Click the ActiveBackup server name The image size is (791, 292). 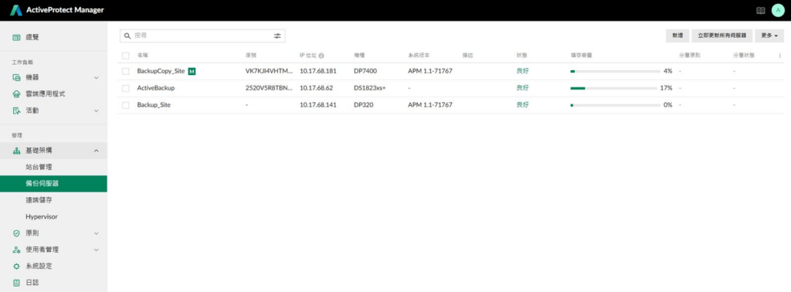(x=156, y=88)
